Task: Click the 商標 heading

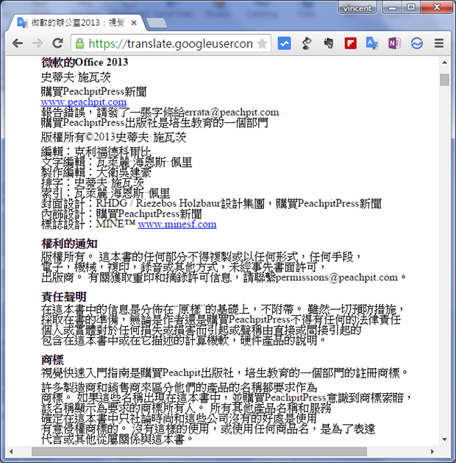Action: pyautogui.click(x=52, y=360)
